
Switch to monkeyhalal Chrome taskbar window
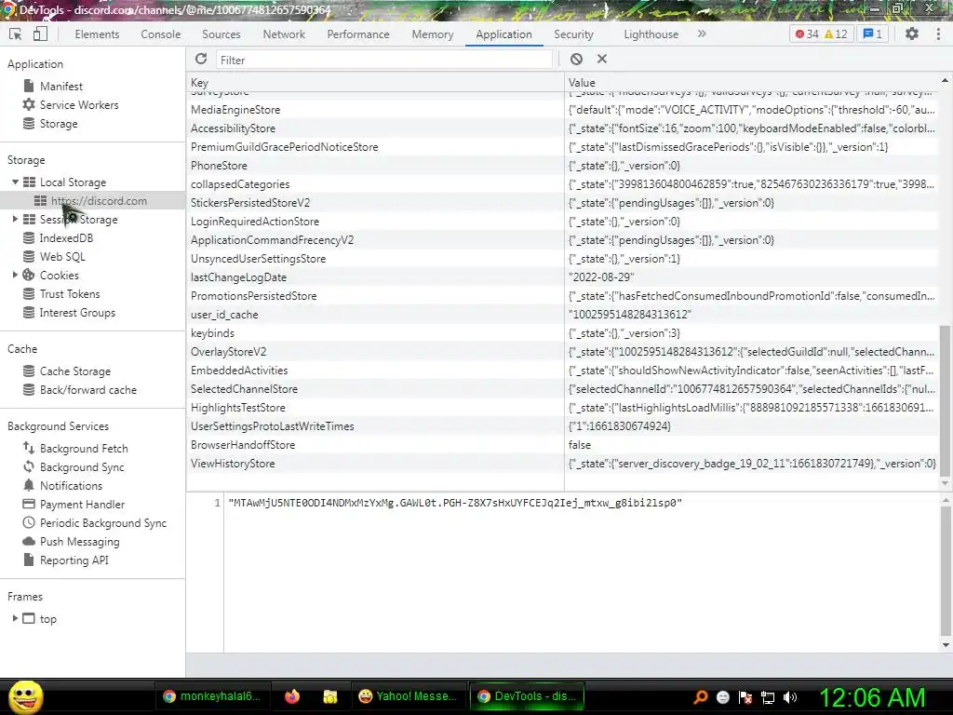point(211,696)
